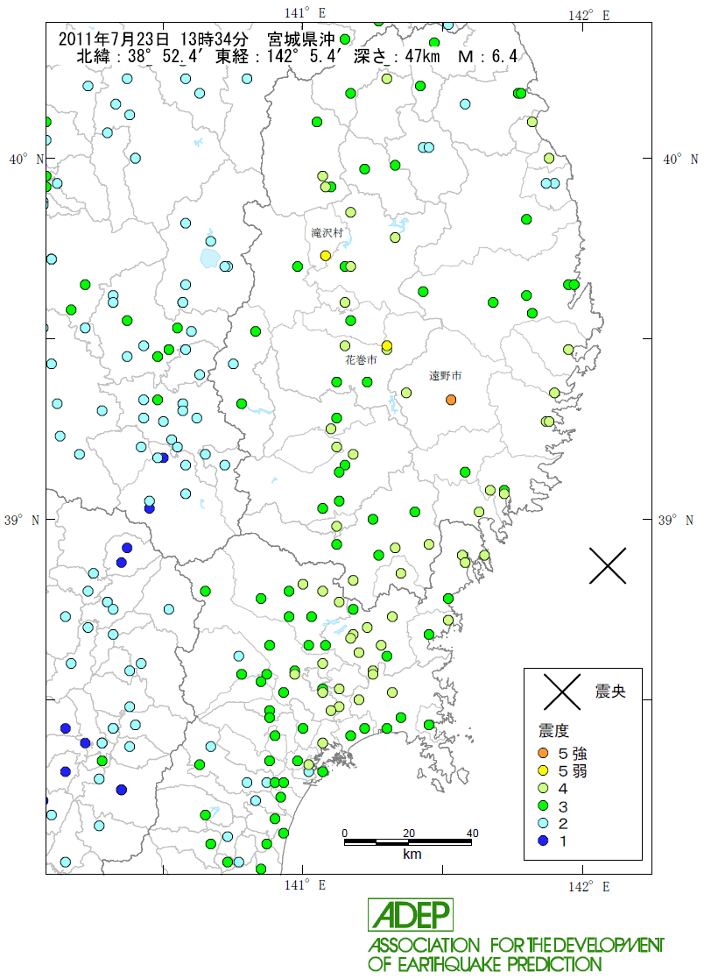Select the yellow 5弱 dot in legend
The height and width of the screenshot is (979, 704).
coord(543,771)
